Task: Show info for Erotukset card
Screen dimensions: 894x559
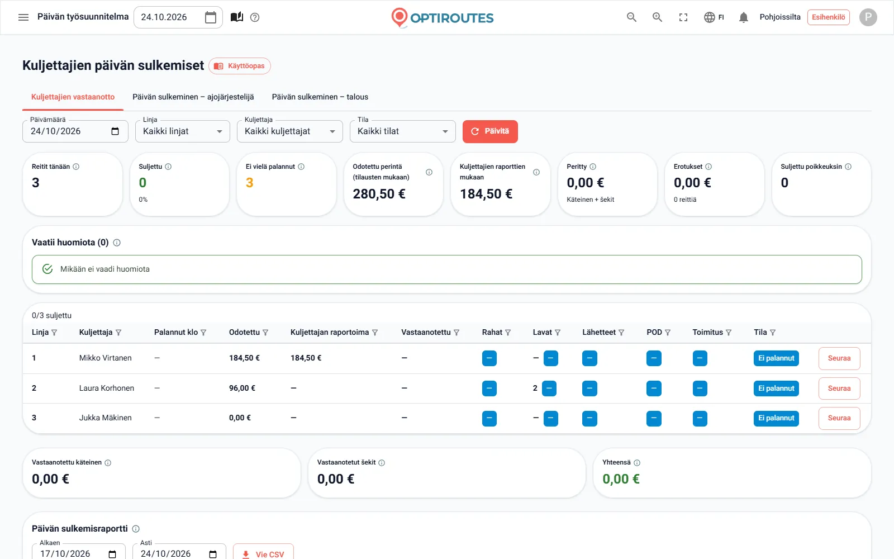Action: [708, 167]
